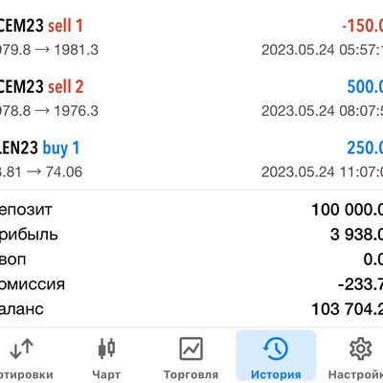Screen dimensions: 383x383
Task: Tap the 3 938 profit summary value
Action: point(356,235)
